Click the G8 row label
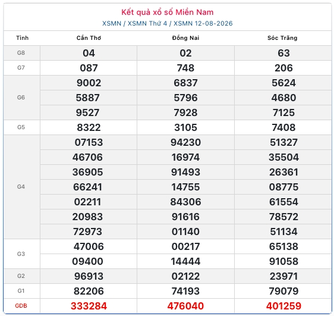 pyautogui.click(x=21, y=52)
